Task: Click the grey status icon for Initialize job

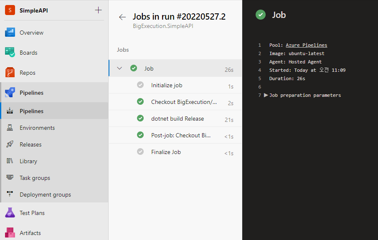Action: (x=140, y=85)
